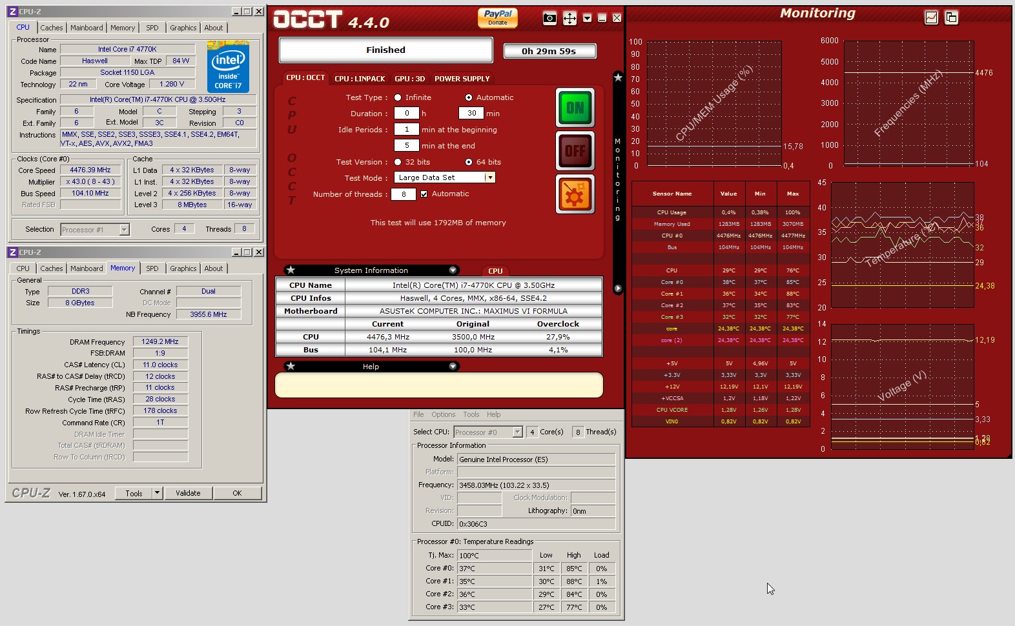Collapse the Help section arrow
The image size is (1015, 626).
tap(453, 366)
